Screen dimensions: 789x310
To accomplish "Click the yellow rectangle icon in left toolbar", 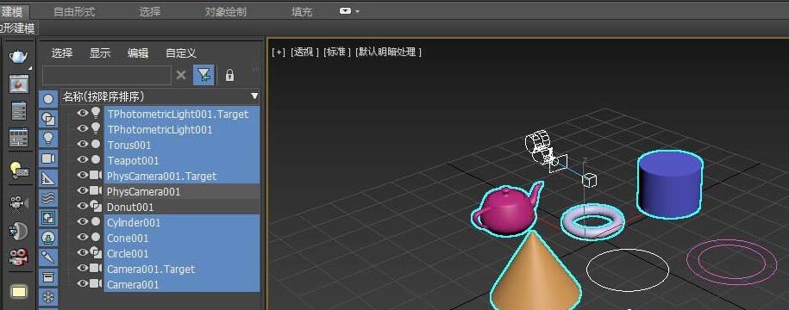I will [x=19, y=292].
